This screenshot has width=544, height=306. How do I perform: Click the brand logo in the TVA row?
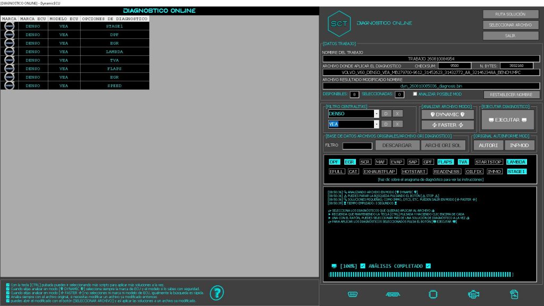pyautogui.click(x=10, y=60)
